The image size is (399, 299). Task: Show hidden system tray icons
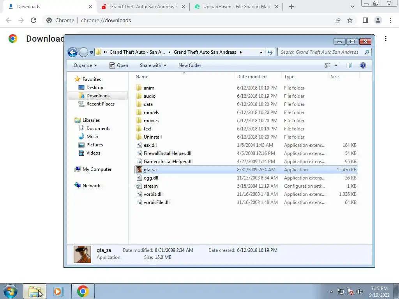click(331, 292)
